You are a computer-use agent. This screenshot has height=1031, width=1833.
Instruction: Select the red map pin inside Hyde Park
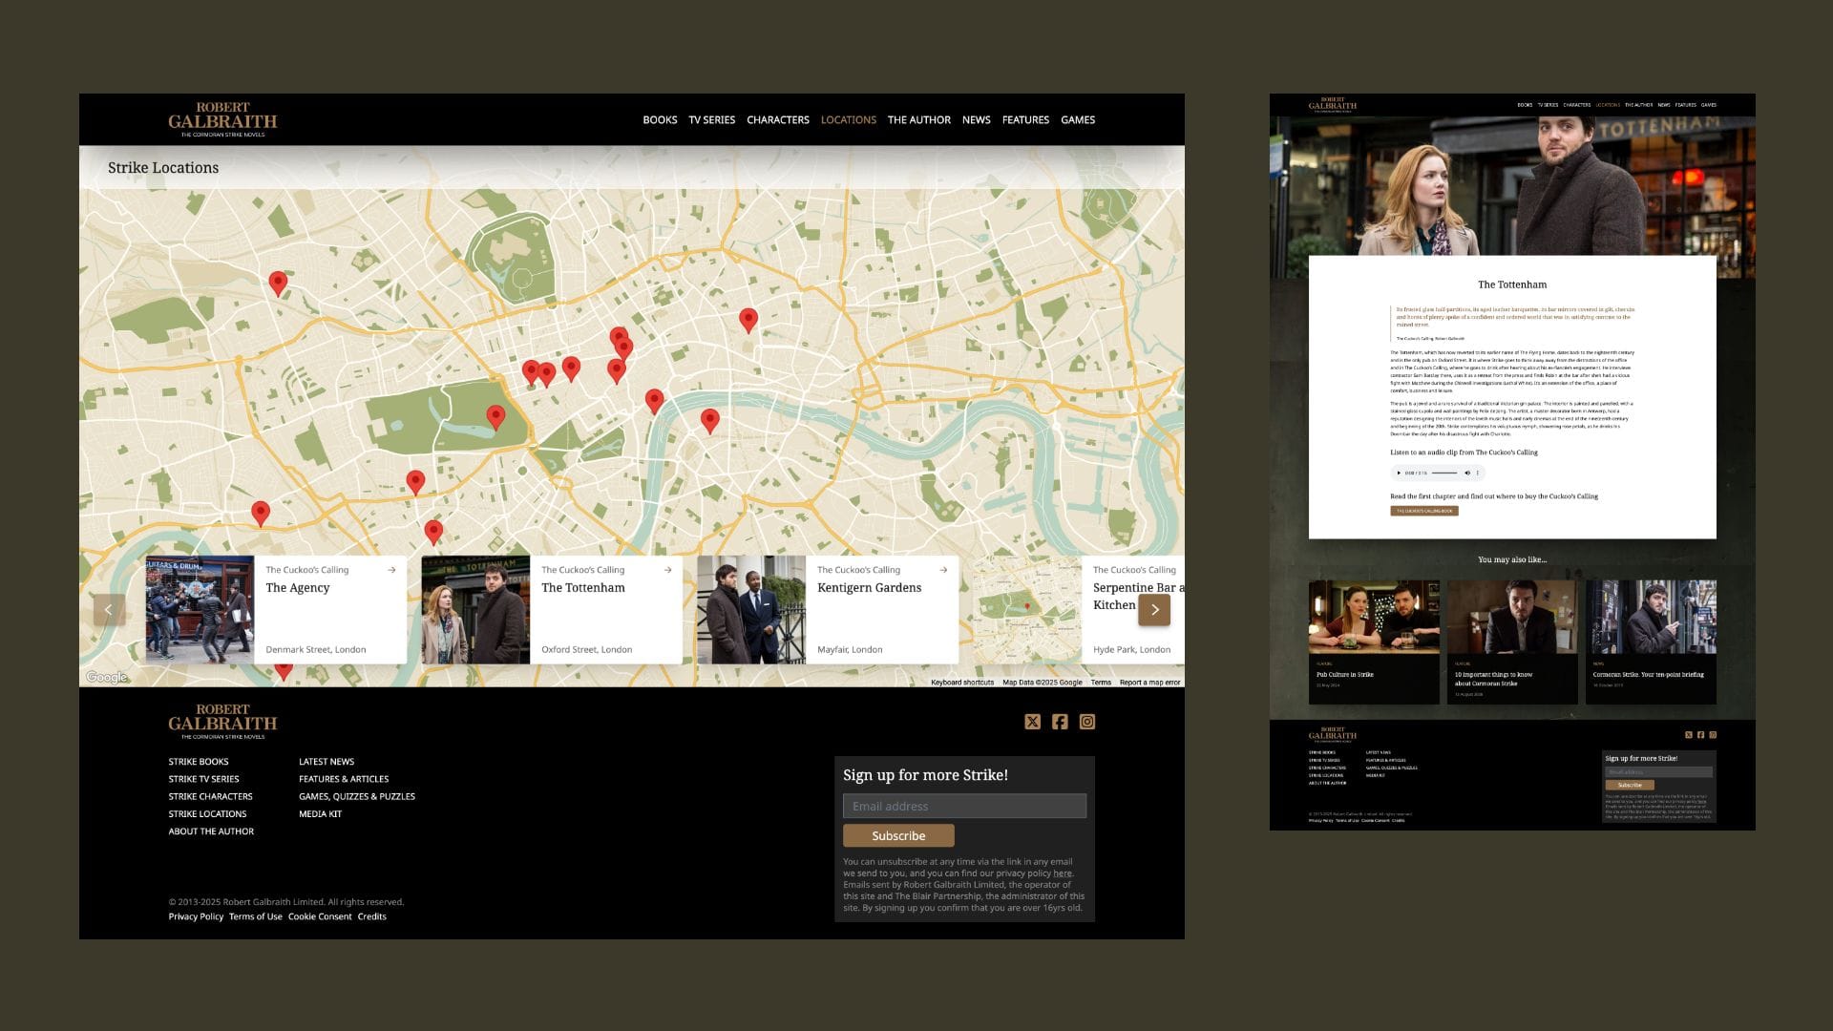tap(495, 417)
